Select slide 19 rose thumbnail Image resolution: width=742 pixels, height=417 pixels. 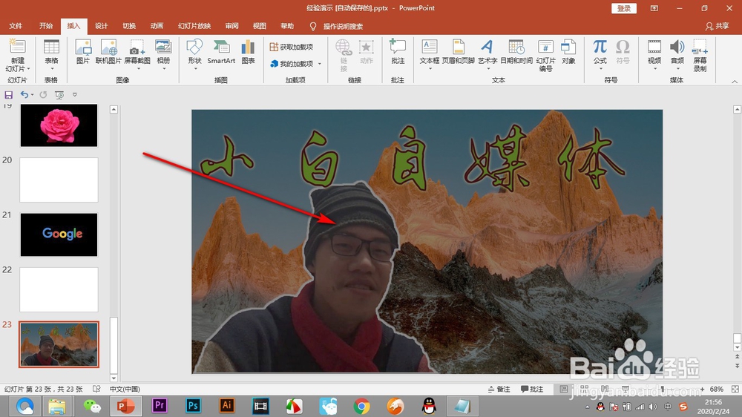pos(59,125)
